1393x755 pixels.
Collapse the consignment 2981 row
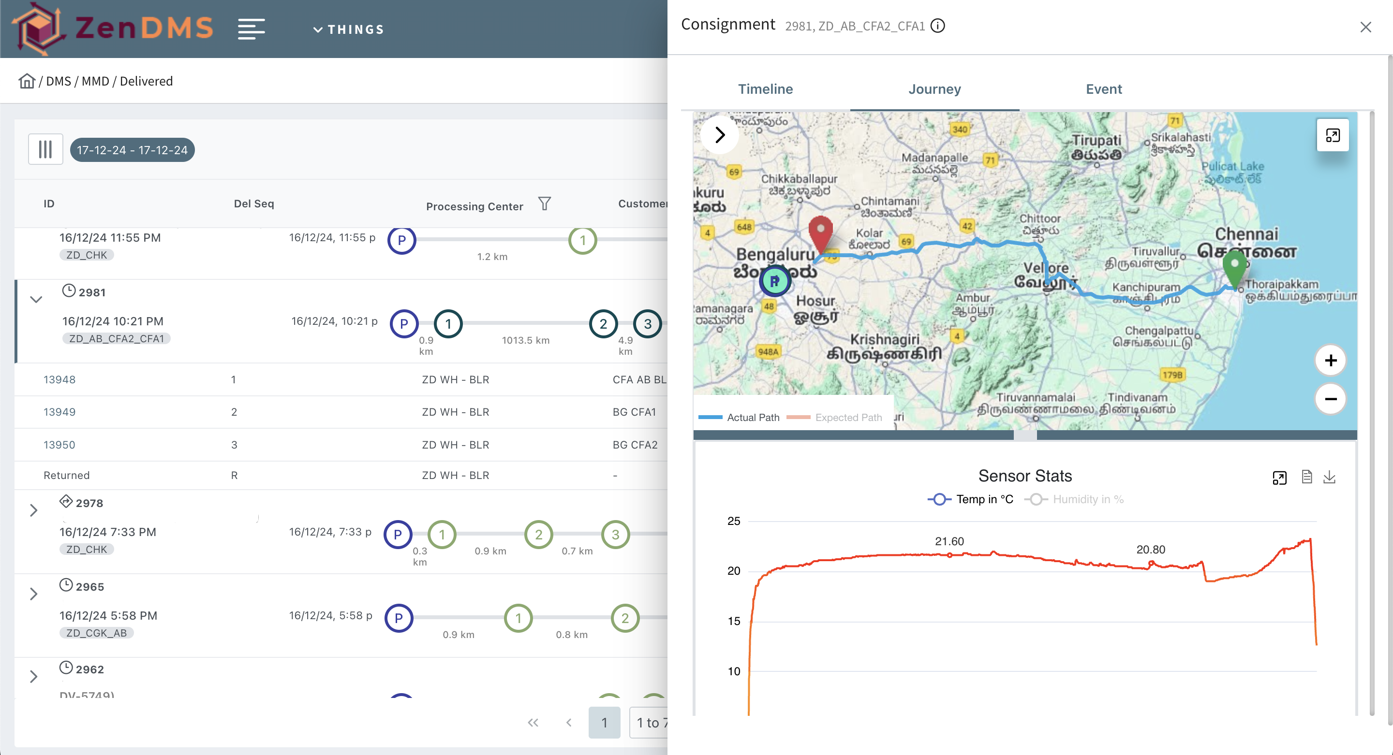pos(36,300)
